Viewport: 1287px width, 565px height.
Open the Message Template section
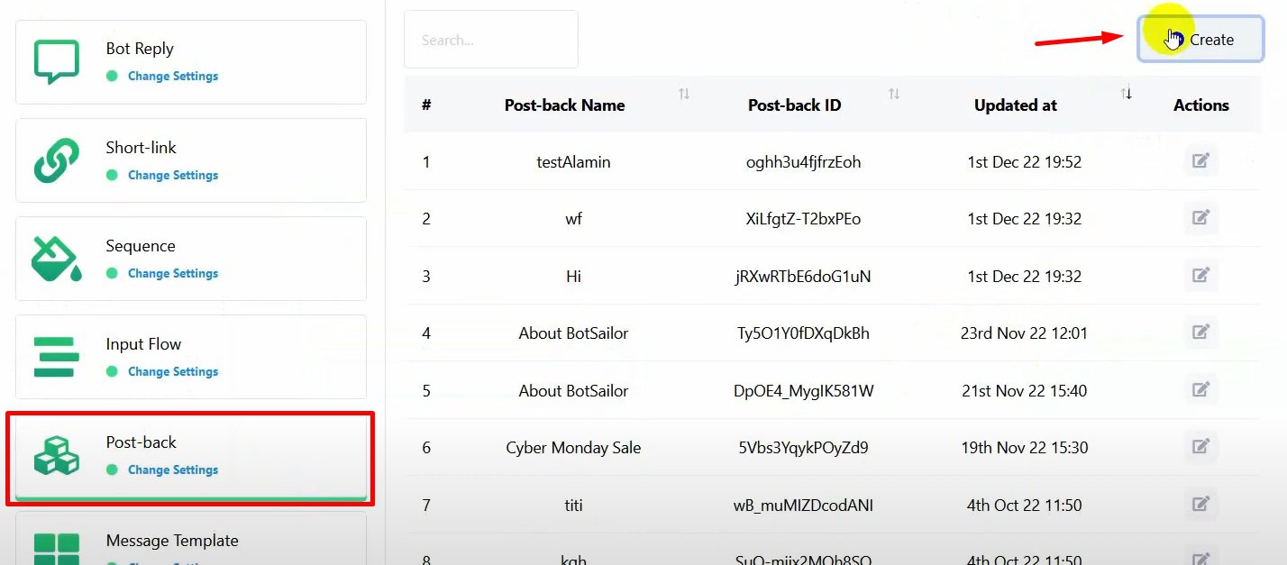point(172,541)
